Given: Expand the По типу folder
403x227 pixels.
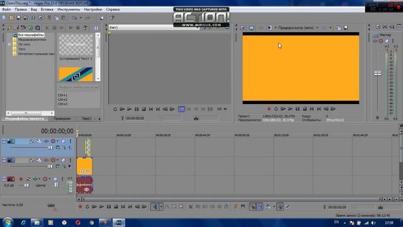Looking at the screenshot, I should pos(9,44).
